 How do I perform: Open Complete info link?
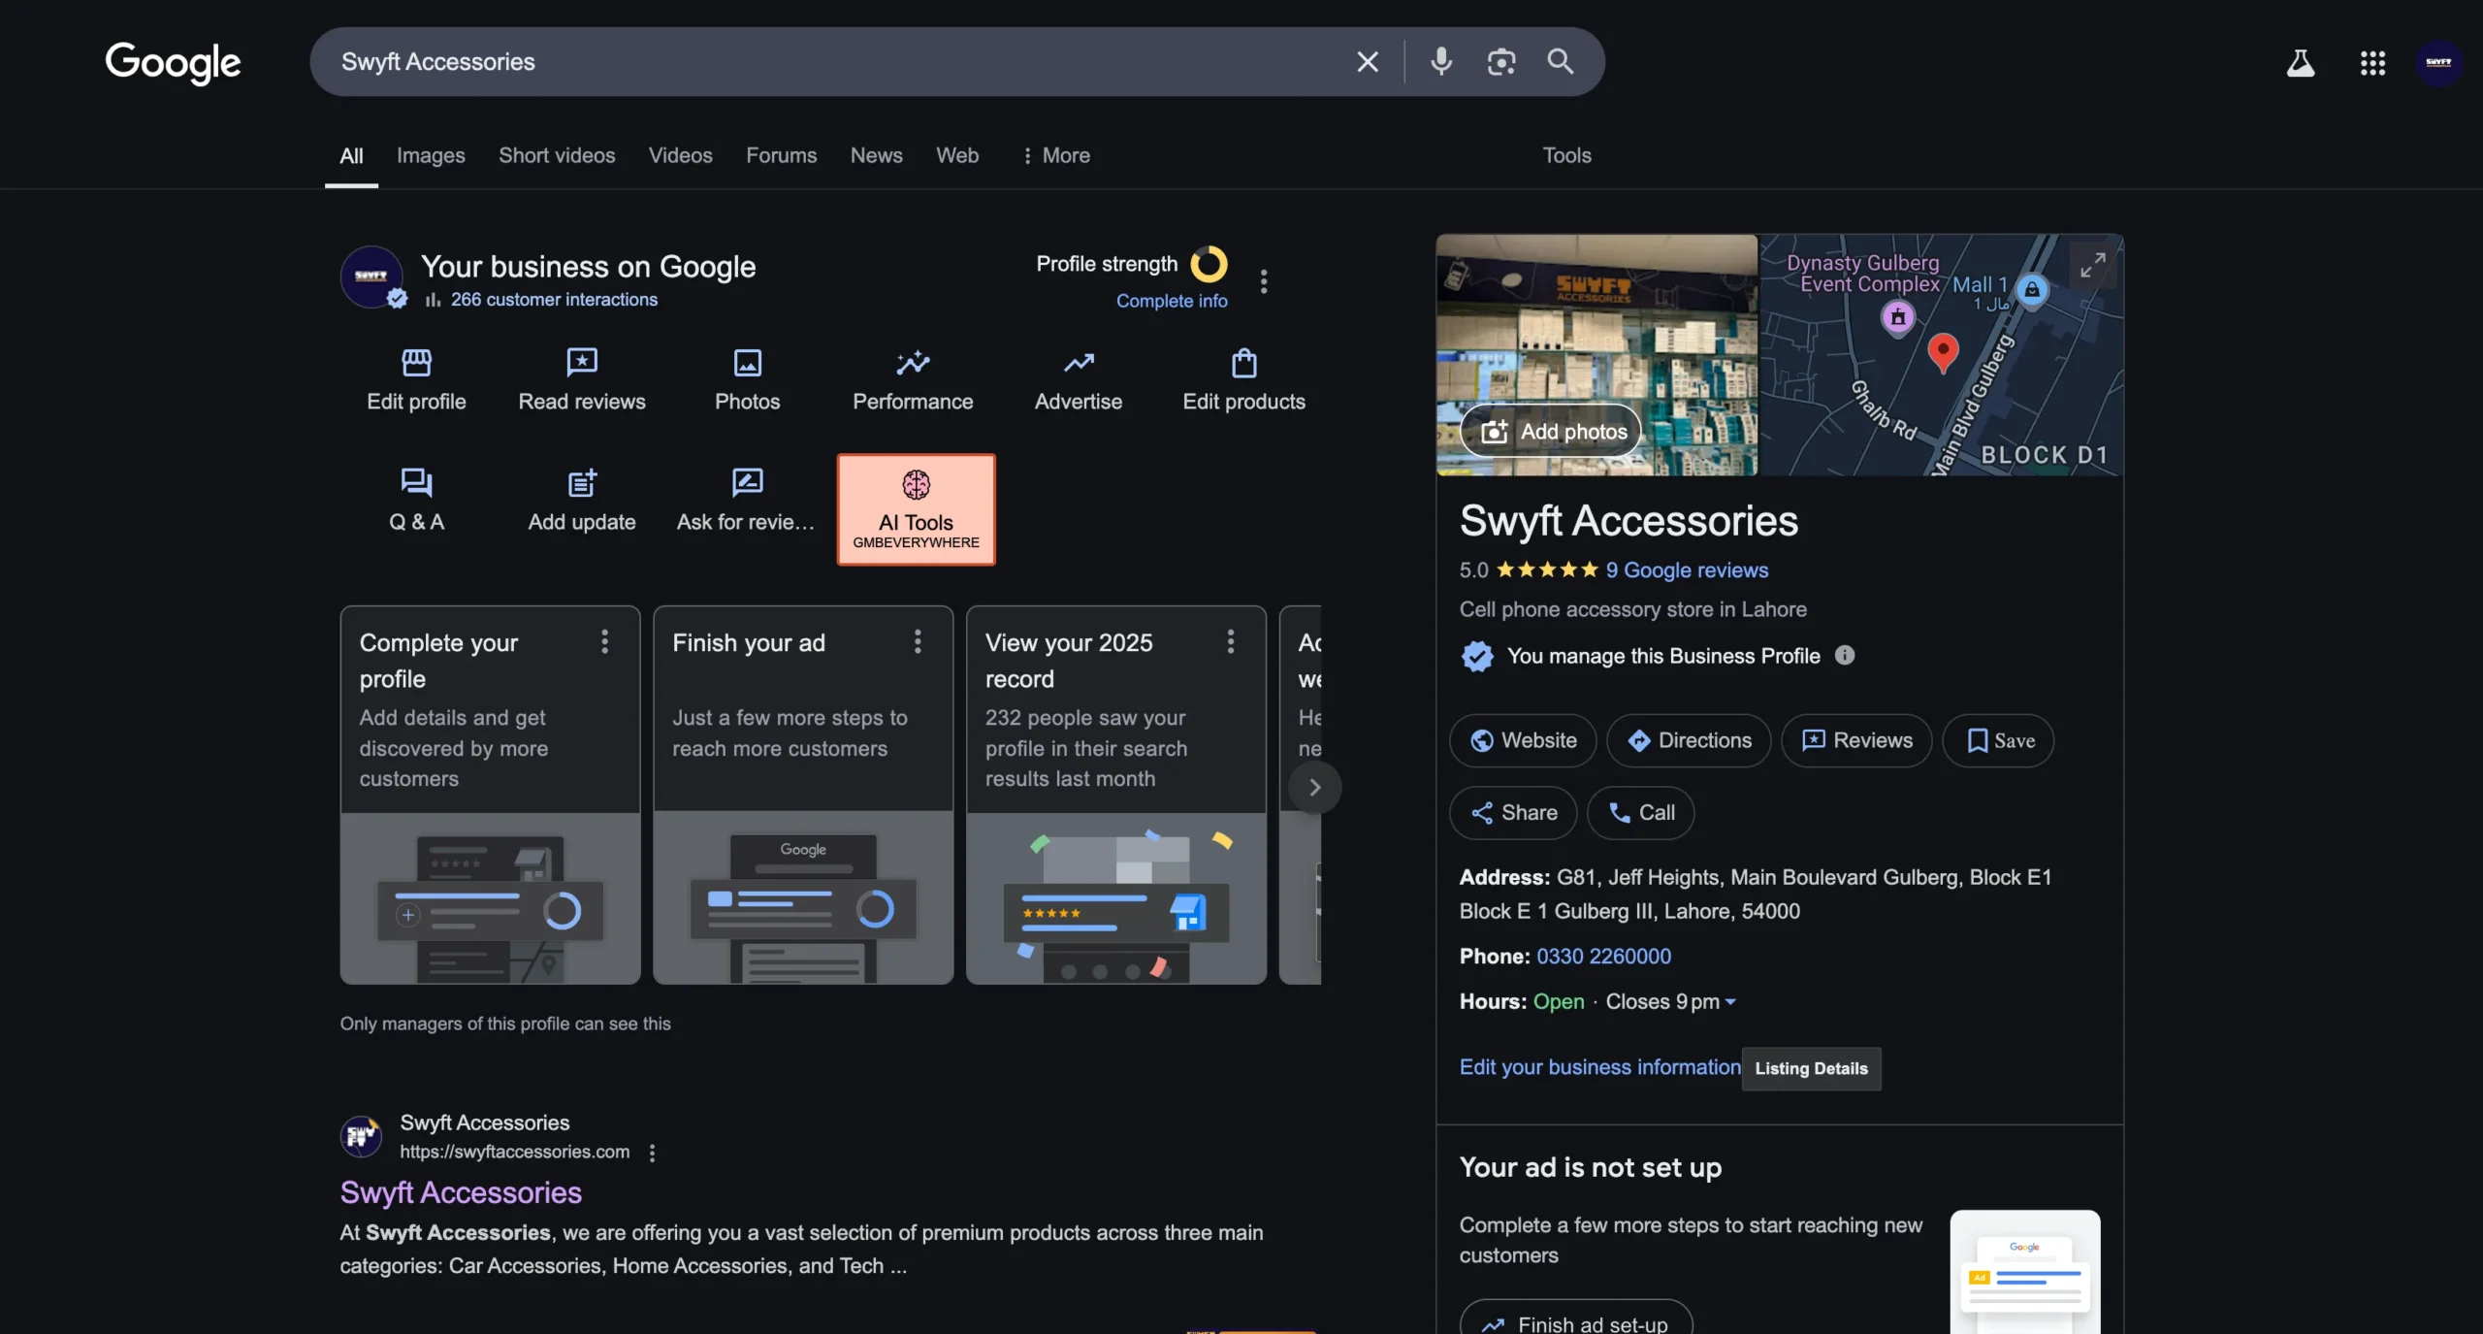click(x=1172, y=301)
